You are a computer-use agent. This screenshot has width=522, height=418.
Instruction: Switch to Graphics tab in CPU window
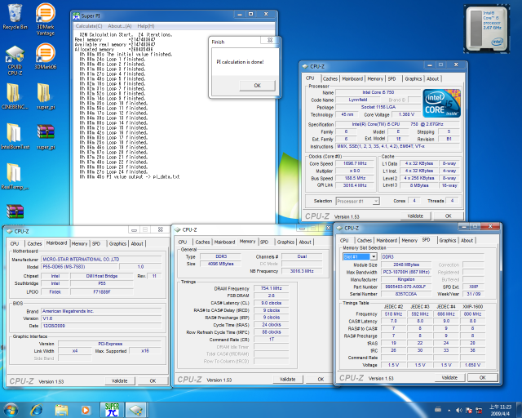[x=414, y=78]
